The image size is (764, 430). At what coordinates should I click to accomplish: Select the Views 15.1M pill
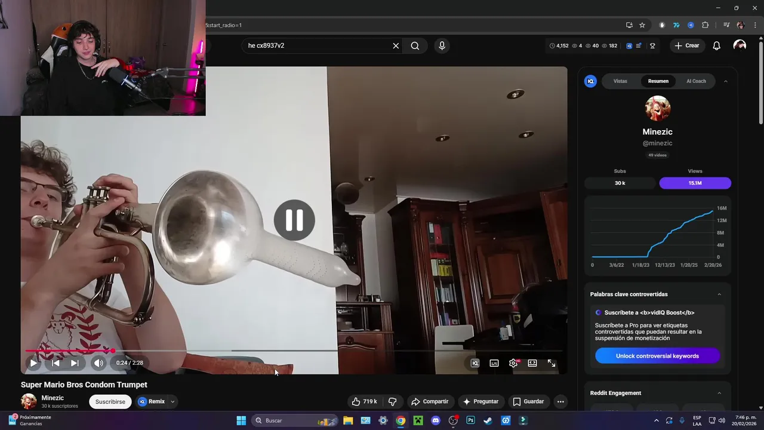[x=695, y=183]
